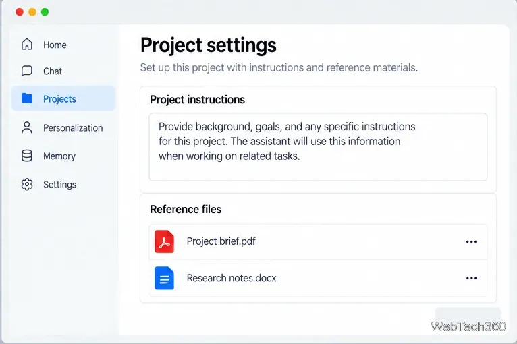Go to the Home sidebar item

(55, 45)
